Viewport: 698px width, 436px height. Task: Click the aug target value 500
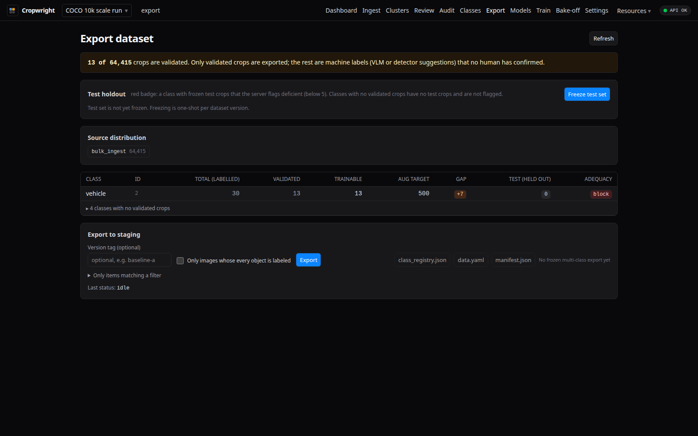click(x=424, y=193)
